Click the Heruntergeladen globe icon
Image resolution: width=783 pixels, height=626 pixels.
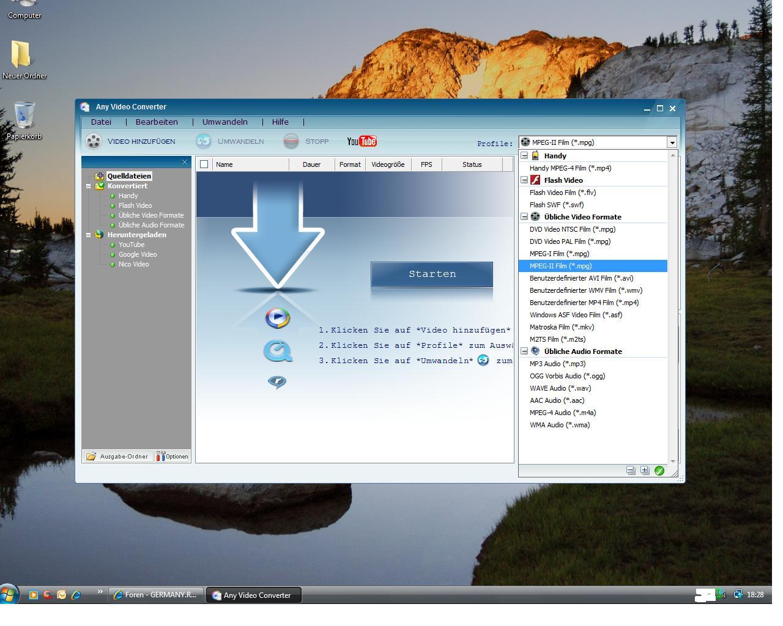click(100, 235)
